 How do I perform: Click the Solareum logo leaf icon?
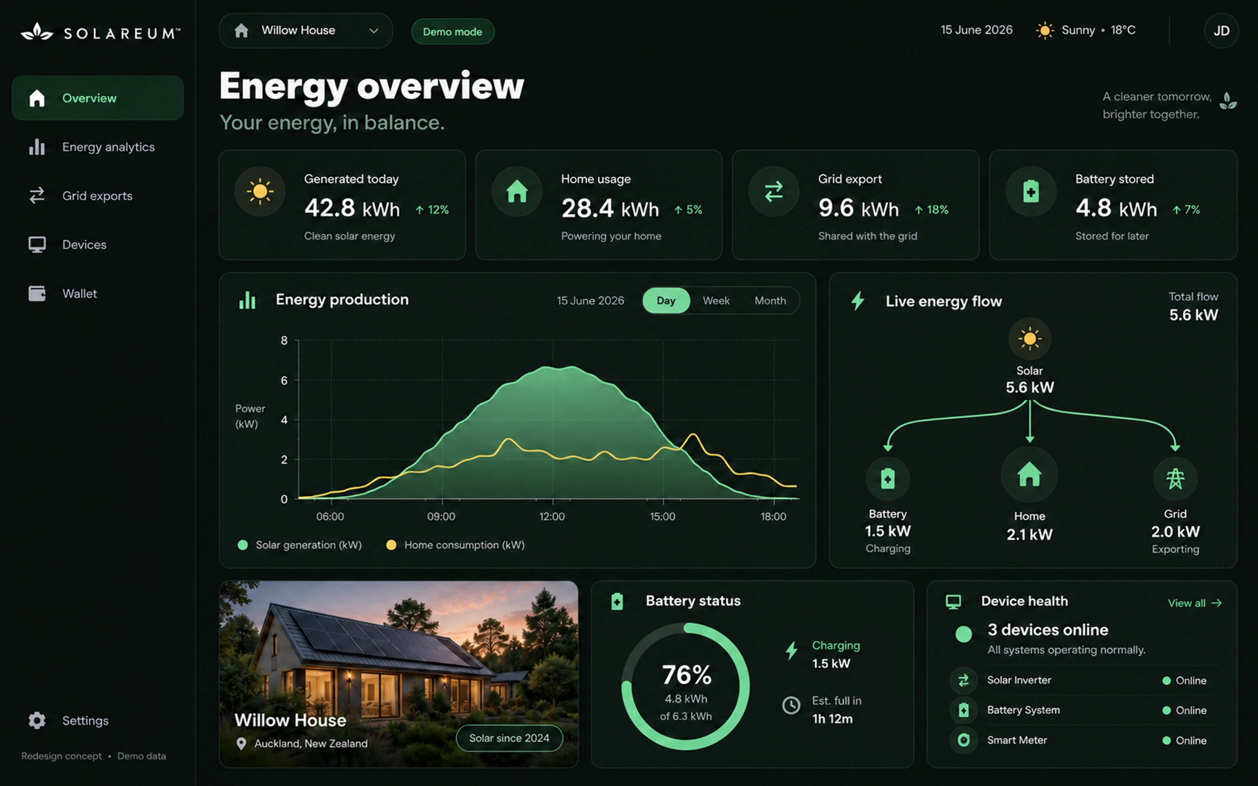[x=37, y=32]
